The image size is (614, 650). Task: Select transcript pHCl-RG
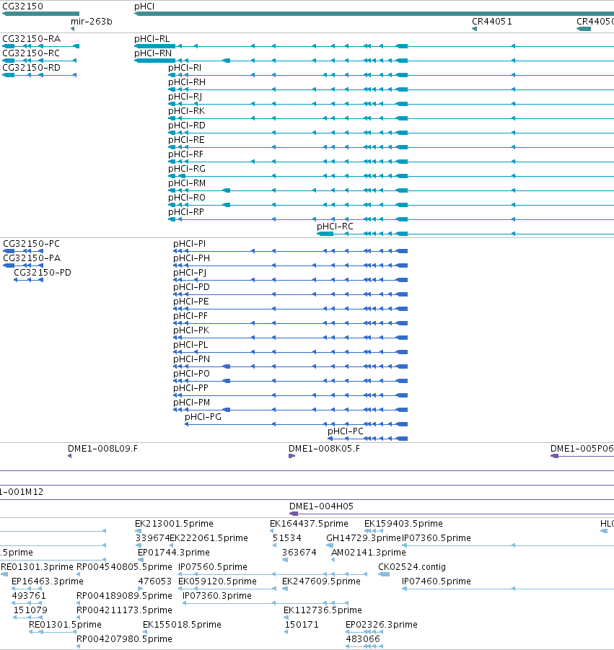187,169
